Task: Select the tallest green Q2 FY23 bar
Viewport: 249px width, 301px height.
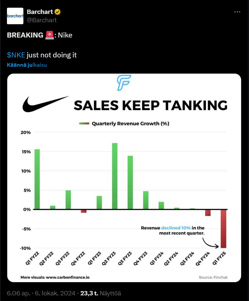Action: click(115, 176)
